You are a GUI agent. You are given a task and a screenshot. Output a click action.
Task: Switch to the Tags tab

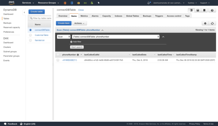tap(187, 16)
